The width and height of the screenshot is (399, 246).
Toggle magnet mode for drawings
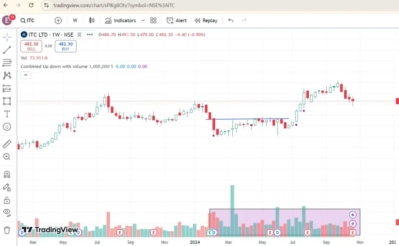(7, 174)
